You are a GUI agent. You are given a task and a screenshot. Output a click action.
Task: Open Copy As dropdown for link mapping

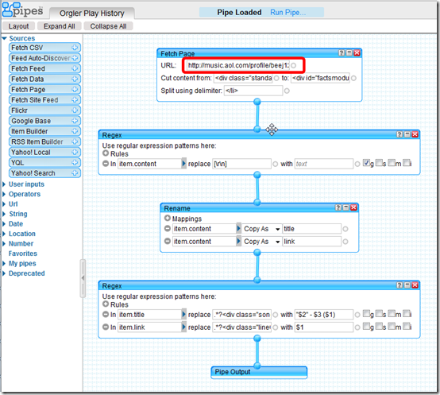coord(261,242)
